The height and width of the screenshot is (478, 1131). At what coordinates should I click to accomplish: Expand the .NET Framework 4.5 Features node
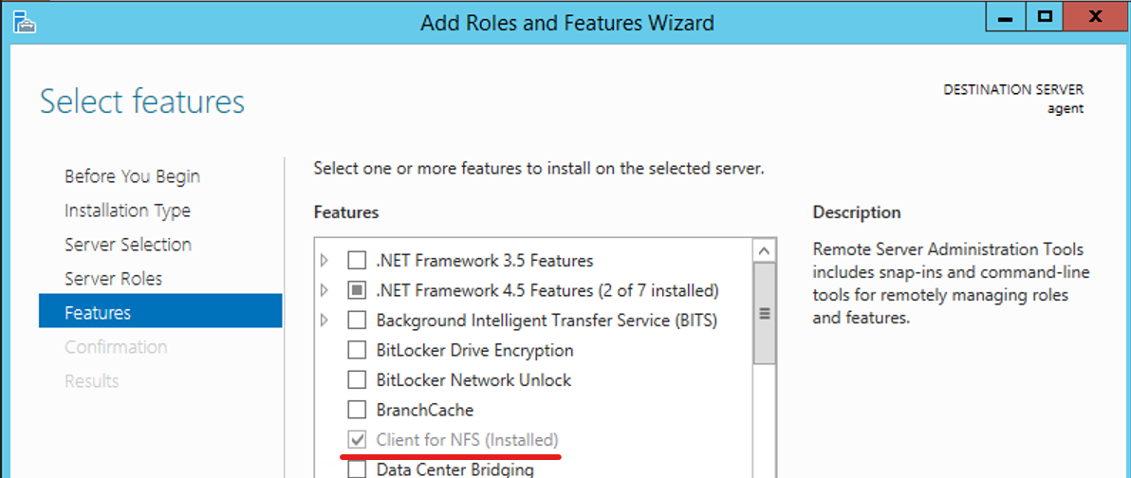pos(325,290)
